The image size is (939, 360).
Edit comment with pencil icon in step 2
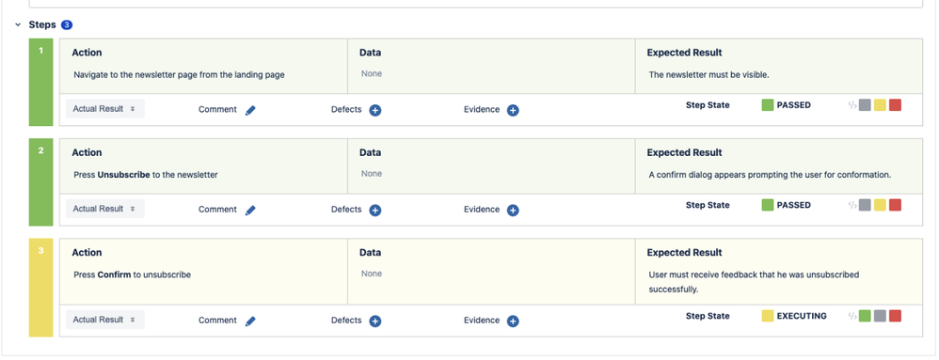250,210
